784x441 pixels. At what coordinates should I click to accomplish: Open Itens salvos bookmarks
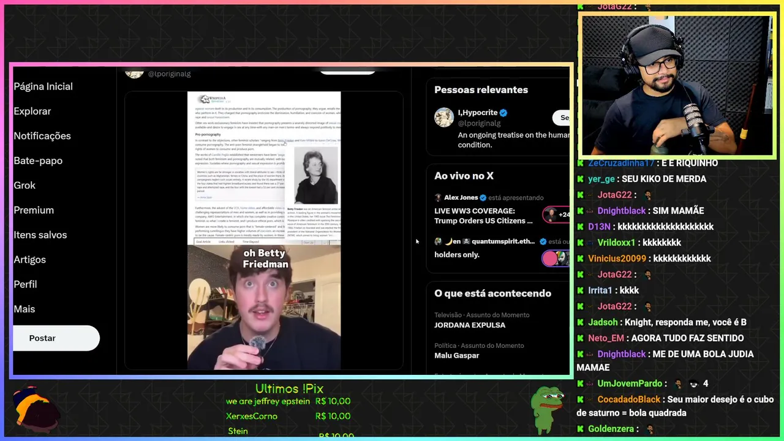pyautogui.click(x=40, y=235)
